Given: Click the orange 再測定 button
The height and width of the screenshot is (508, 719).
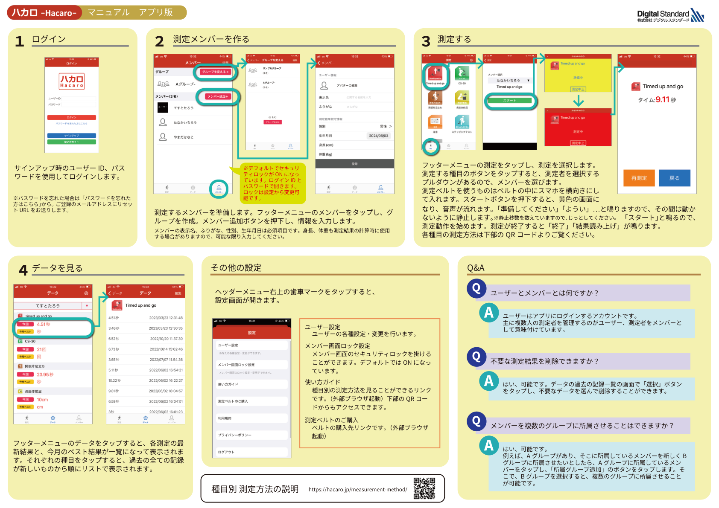Looking at the screenshot, I should pos(639,178).
